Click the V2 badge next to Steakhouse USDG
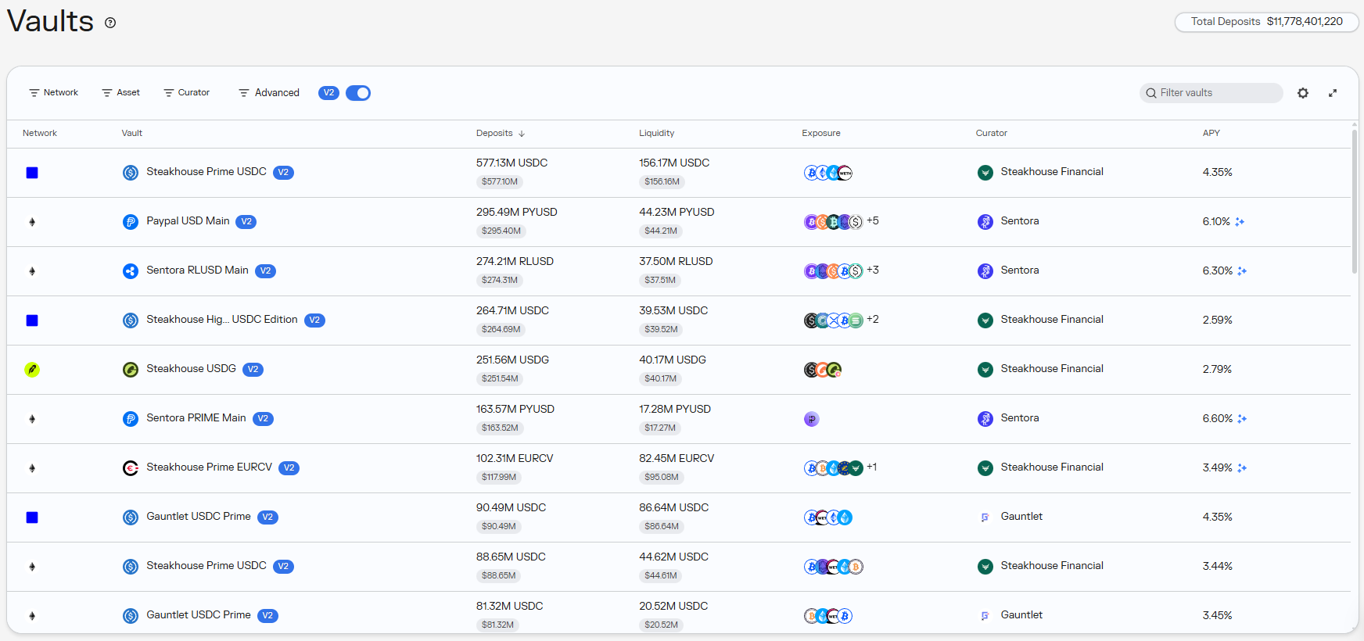Screen dimensions: 1364x641 [253, 370]
